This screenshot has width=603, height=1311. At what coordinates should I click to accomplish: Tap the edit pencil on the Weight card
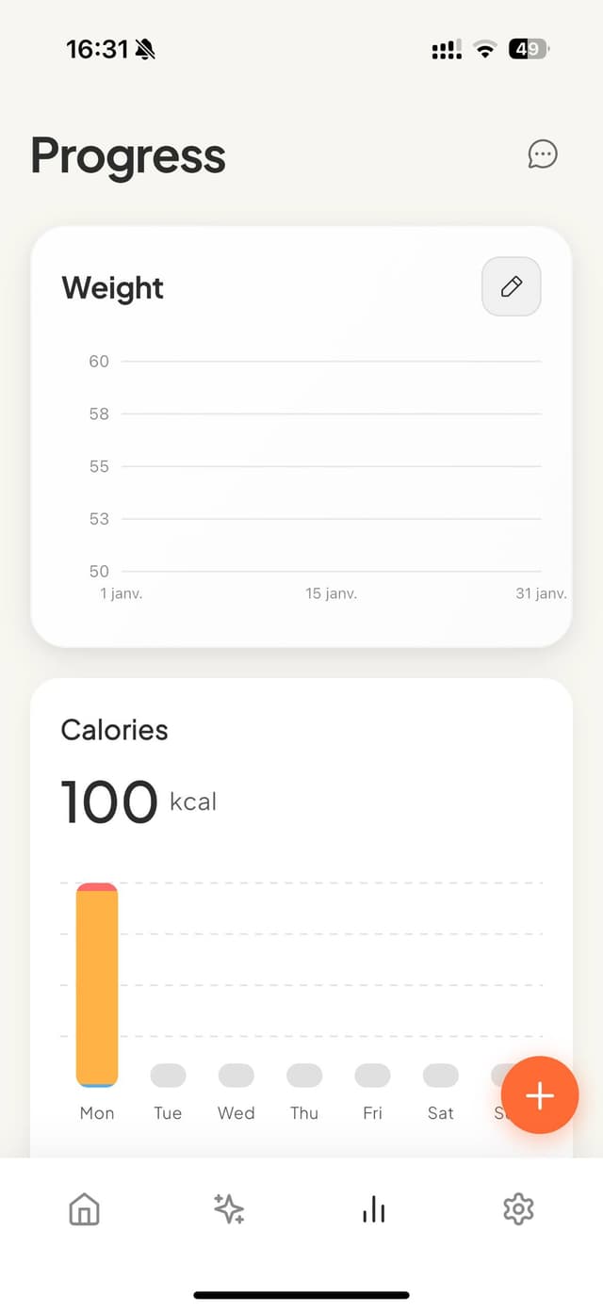click(x=511, y=286)
